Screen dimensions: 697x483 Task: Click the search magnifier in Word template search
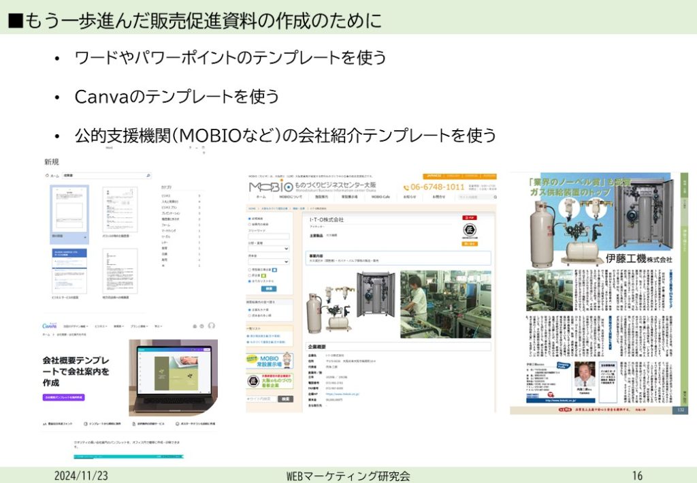(x=148, y=176)
